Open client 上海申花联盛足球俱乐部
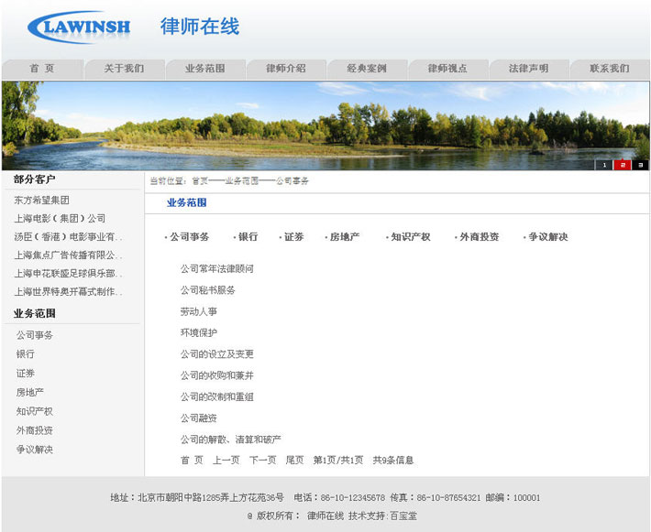Screen dimensions: 651x532 point(68,273)
